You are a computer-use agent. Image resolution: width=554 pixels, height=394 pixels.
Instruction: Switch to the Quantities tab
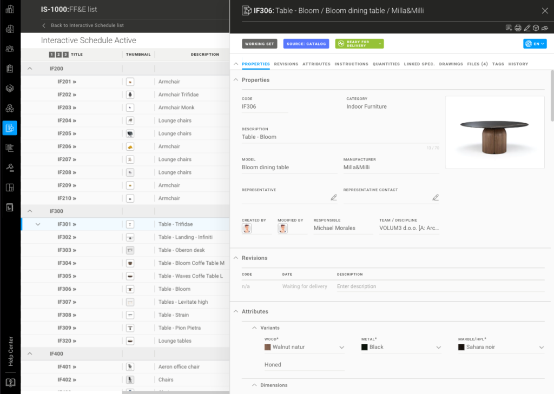[386, 64]
